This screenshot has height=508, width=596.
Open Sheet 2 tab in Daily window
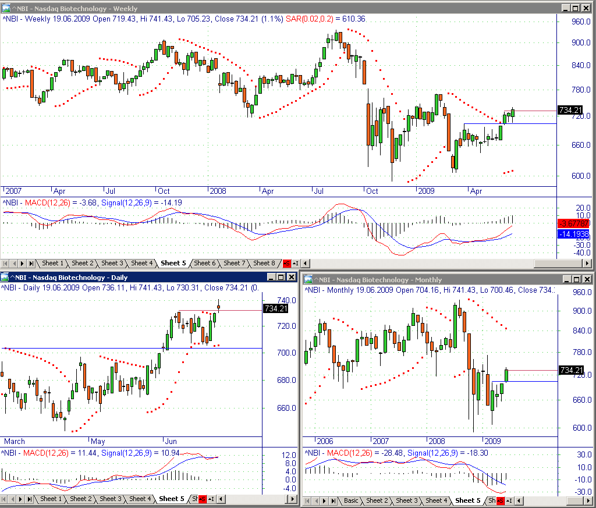(x=80, y=499)
